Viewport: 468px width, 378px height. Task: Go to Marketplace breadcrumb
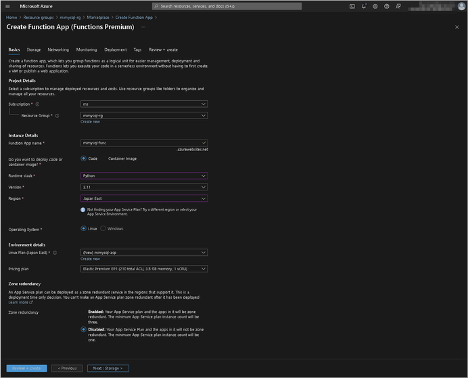(x=98, y=18)
